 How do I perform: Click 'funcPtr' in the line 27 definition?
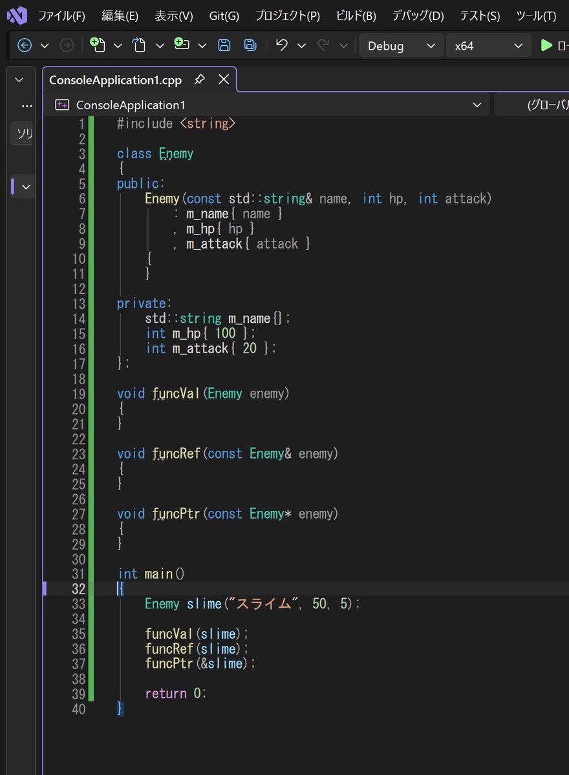click(177, 513)
